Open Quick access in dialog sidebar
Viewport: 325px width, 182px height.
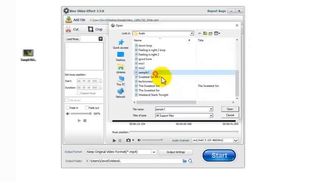pyautogui.click(x=121, y=44)
